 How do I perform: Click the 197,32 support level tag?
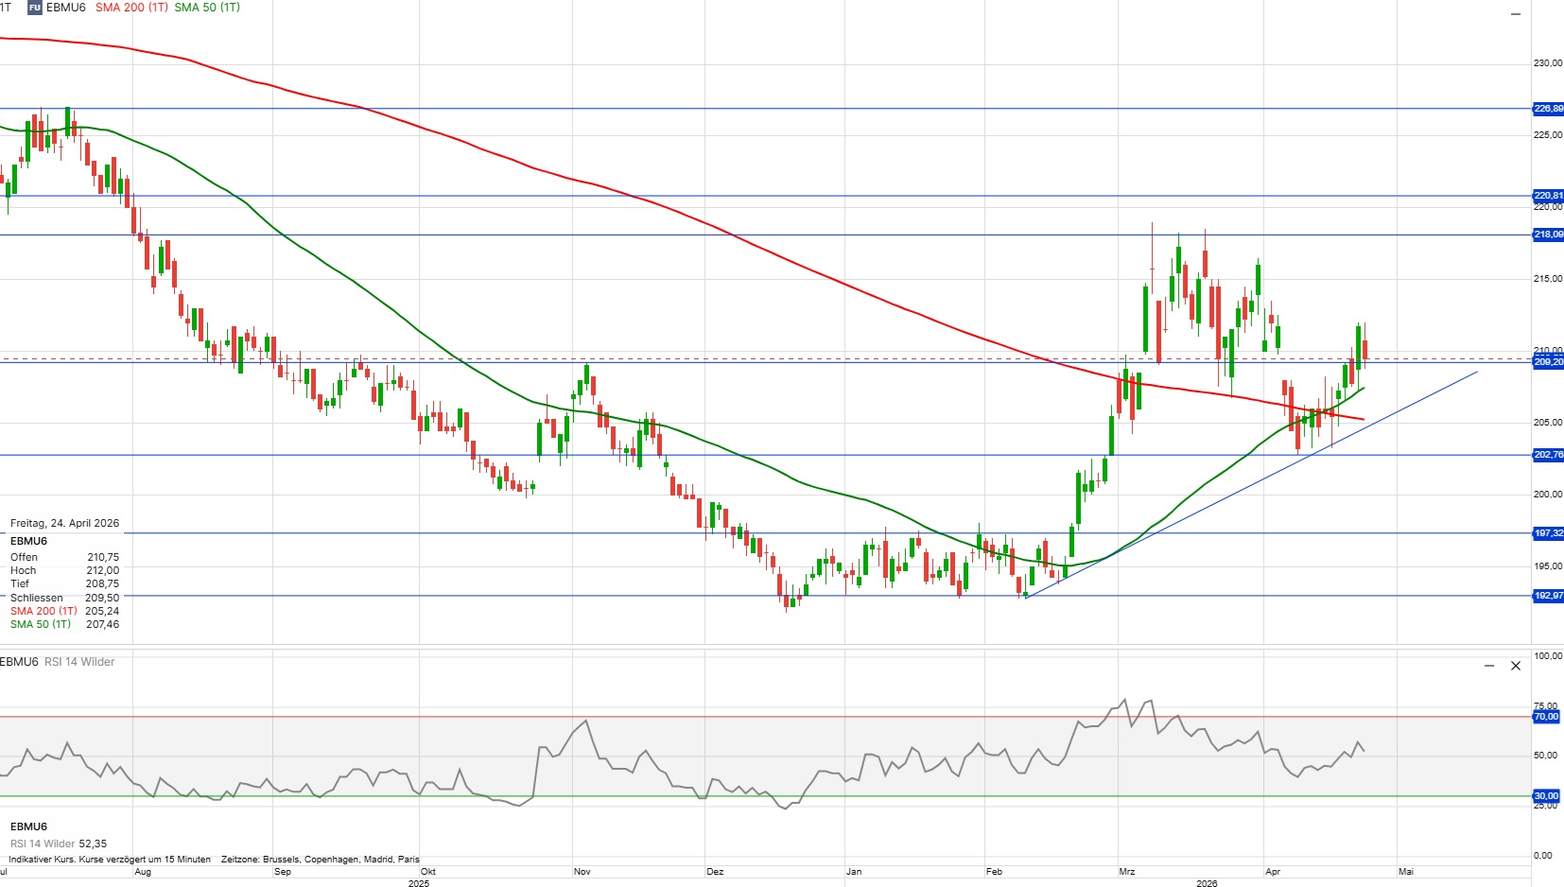tap(1547, 533)
